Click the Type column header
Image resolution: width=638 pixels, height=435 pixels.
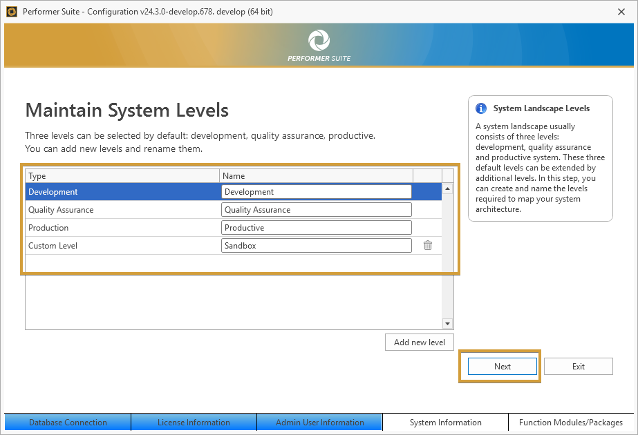click(x=122, y=176)
